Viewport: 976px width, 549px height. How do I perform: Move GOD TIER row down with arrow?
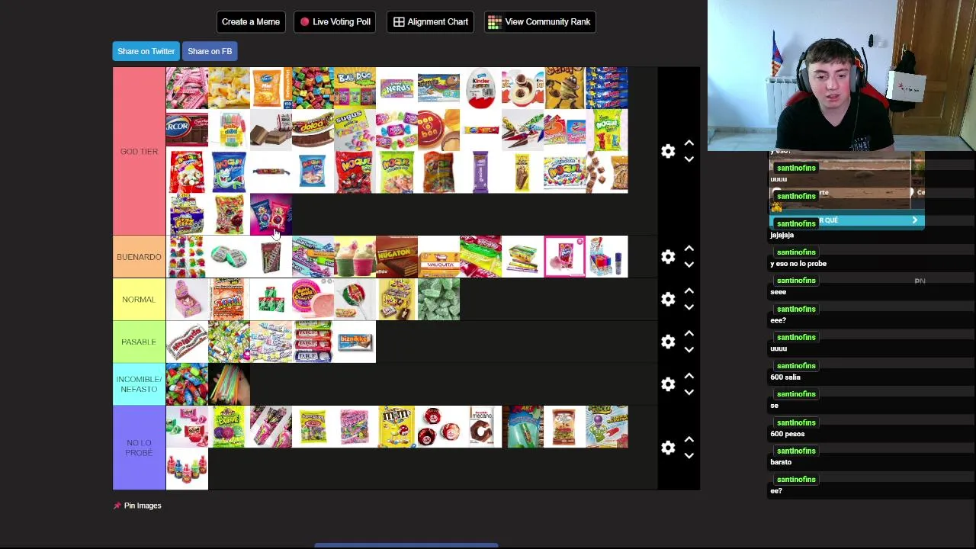689,159
